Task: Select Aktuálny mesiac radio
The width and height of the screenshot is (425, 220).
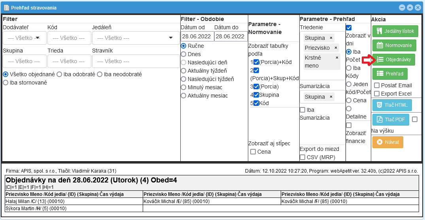Action: pos(183,96)
